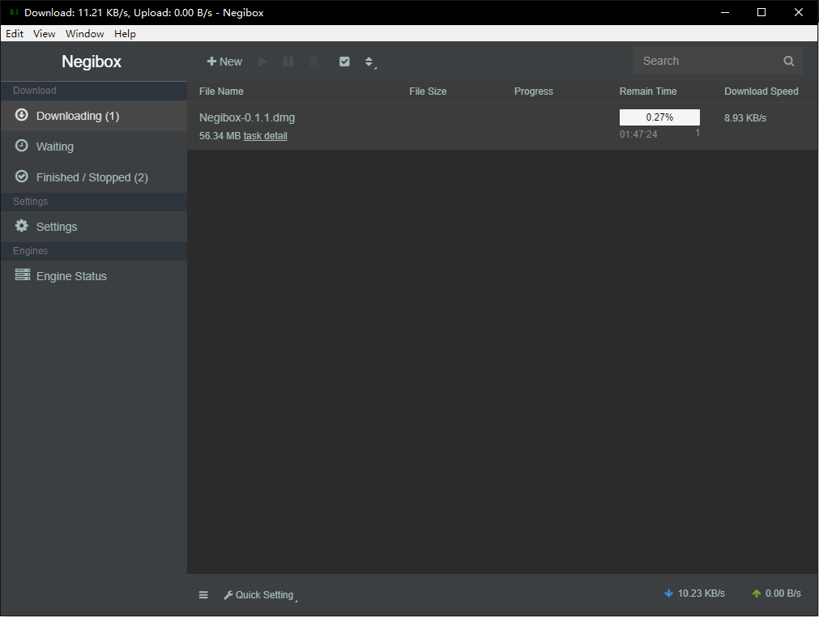
Task: Click the green upload arrow icon
Action: [757, 594]
